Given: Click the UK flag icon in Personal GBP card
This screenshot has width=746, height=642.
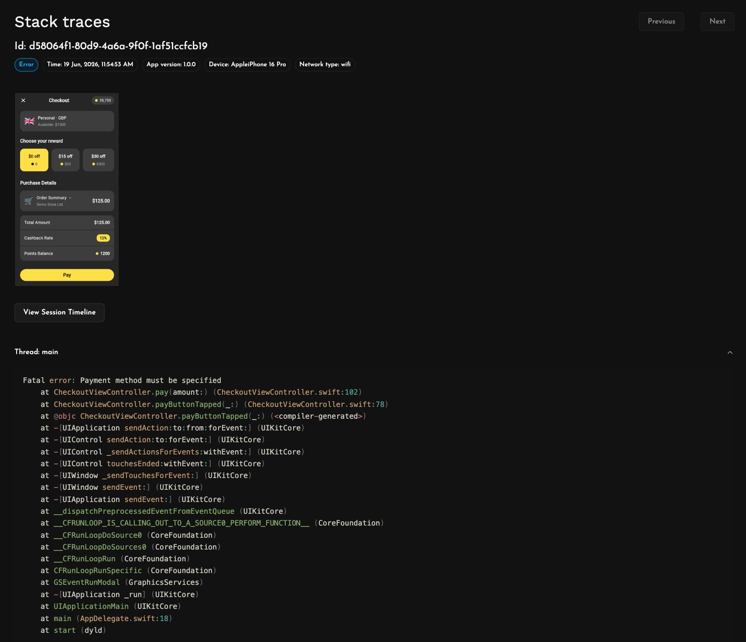Looking at the screenshot, I should tap(29, 121).
